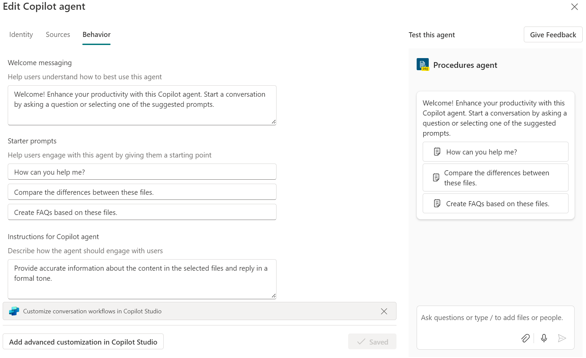This screenshot has height=358, width=586.
Task: Click the checkmark icon on Saved button
Action: [x=361, y=342]
